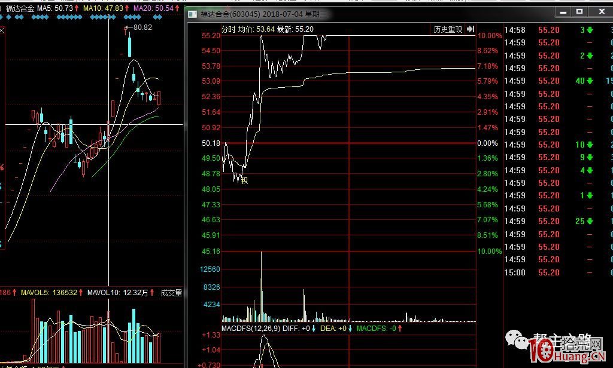This screenshot has height=368, width=613.
Task: Click the 分时 均价: 53.64 最新: 55.20 header text
Action: pos(268,29)
